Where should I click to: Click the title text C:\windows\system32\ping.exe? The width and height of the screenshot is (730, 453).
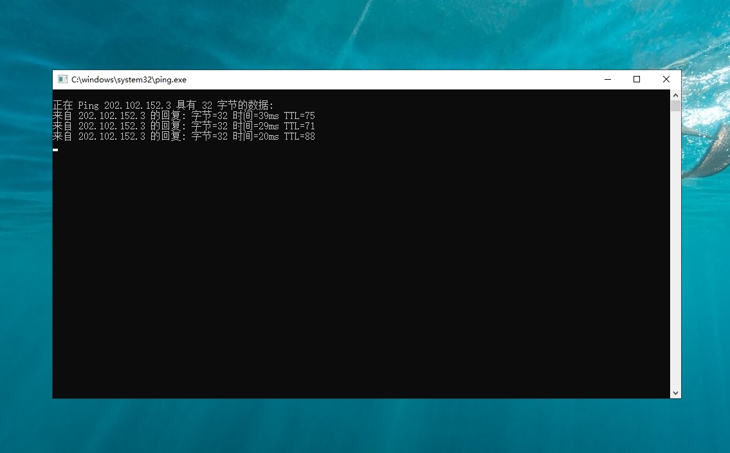click(x=129, y=80)
